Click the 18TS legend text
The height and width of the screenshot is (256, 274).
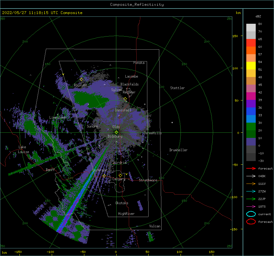pos(262,207)
